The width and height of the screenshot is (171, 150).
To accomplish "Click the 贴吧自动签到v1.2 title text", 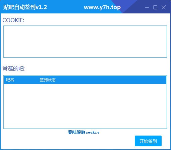I will [x=25, y=7].
